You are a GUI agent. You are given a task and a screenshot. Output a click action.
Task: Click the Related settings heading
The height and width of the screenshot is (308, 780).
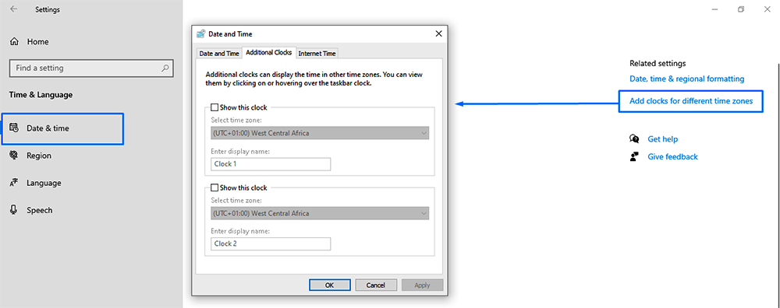[x=658, y=64]
